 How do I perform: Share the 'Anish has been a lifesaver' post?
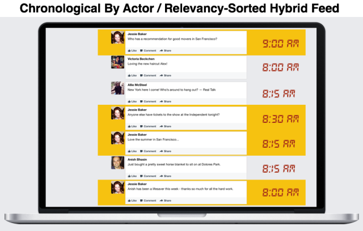coord(166,201)
